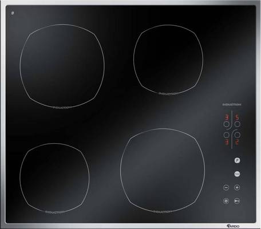
Task: Click the large top-left cooking zone
Action: click(62, 66)
